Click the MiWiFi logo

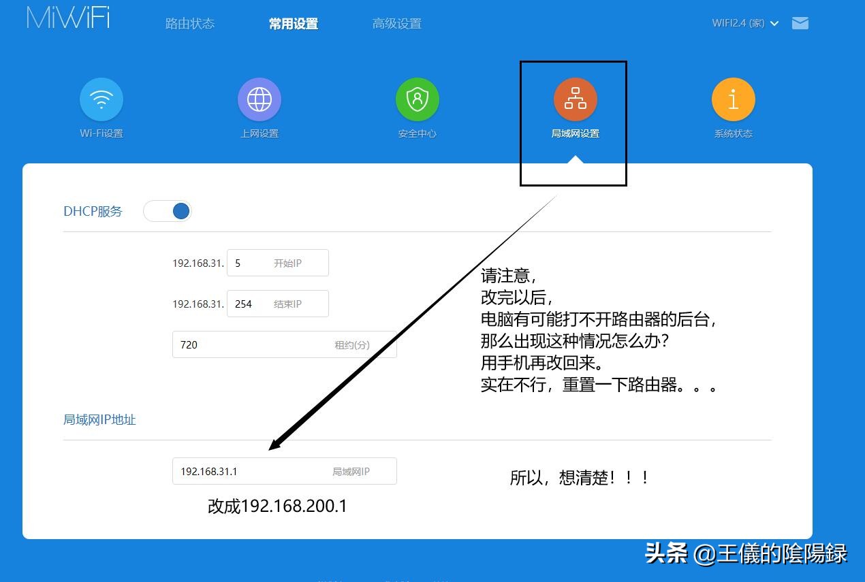point(66,19)
